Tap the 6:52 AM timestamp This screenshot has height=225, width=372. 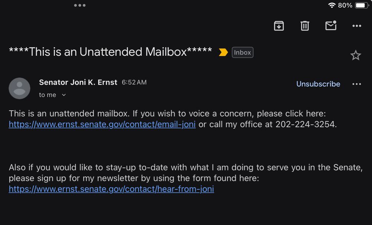coord(134,82)
